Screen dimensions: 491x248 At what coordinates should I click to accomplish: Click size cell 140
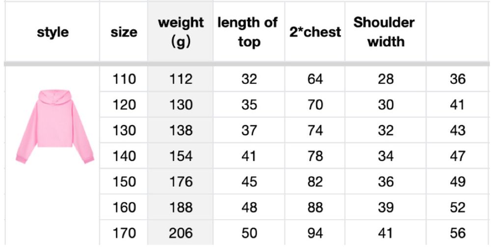124,156
